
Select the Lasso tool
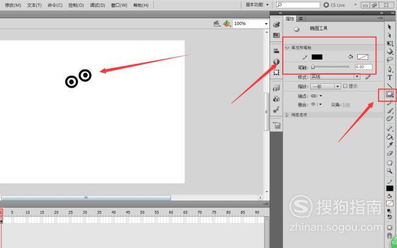[x=390, y=60]
